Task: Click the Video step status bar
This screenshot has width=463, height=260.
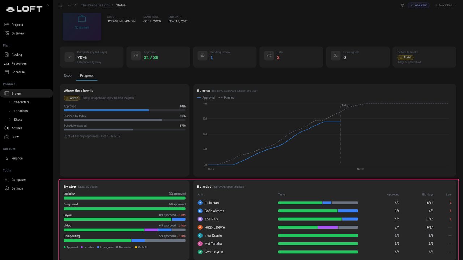Action: point(124,230)
